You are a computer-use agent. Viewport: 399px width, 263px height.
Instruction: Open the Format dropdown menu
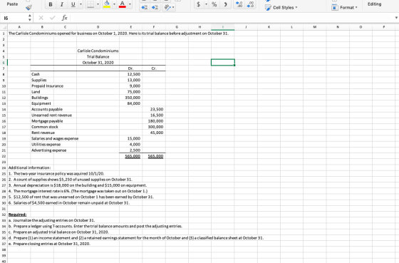344,8
